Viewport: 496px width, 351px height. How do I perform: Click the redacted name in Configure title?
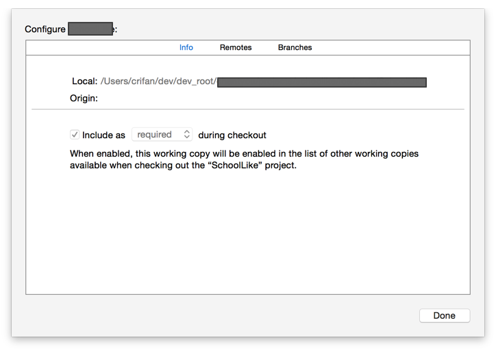(x=90, y=29)
